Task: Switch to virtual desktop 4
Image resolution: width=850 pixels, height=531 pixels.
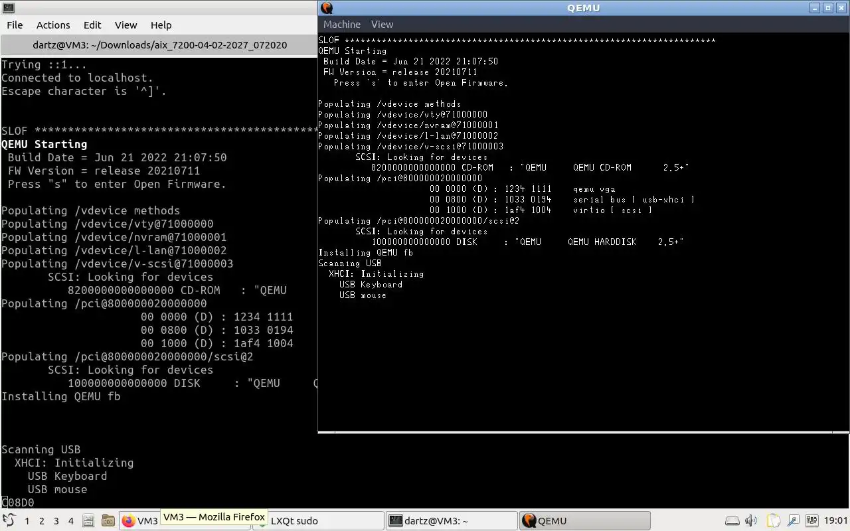Action: 70,521
